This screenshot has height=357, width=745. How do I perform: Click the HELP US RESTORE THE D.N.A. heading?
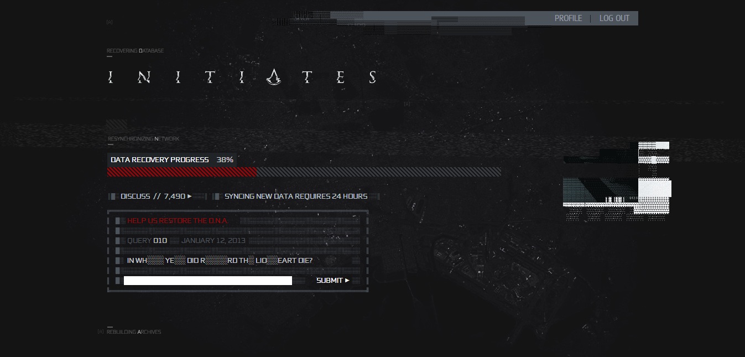[x=178, y=220]
